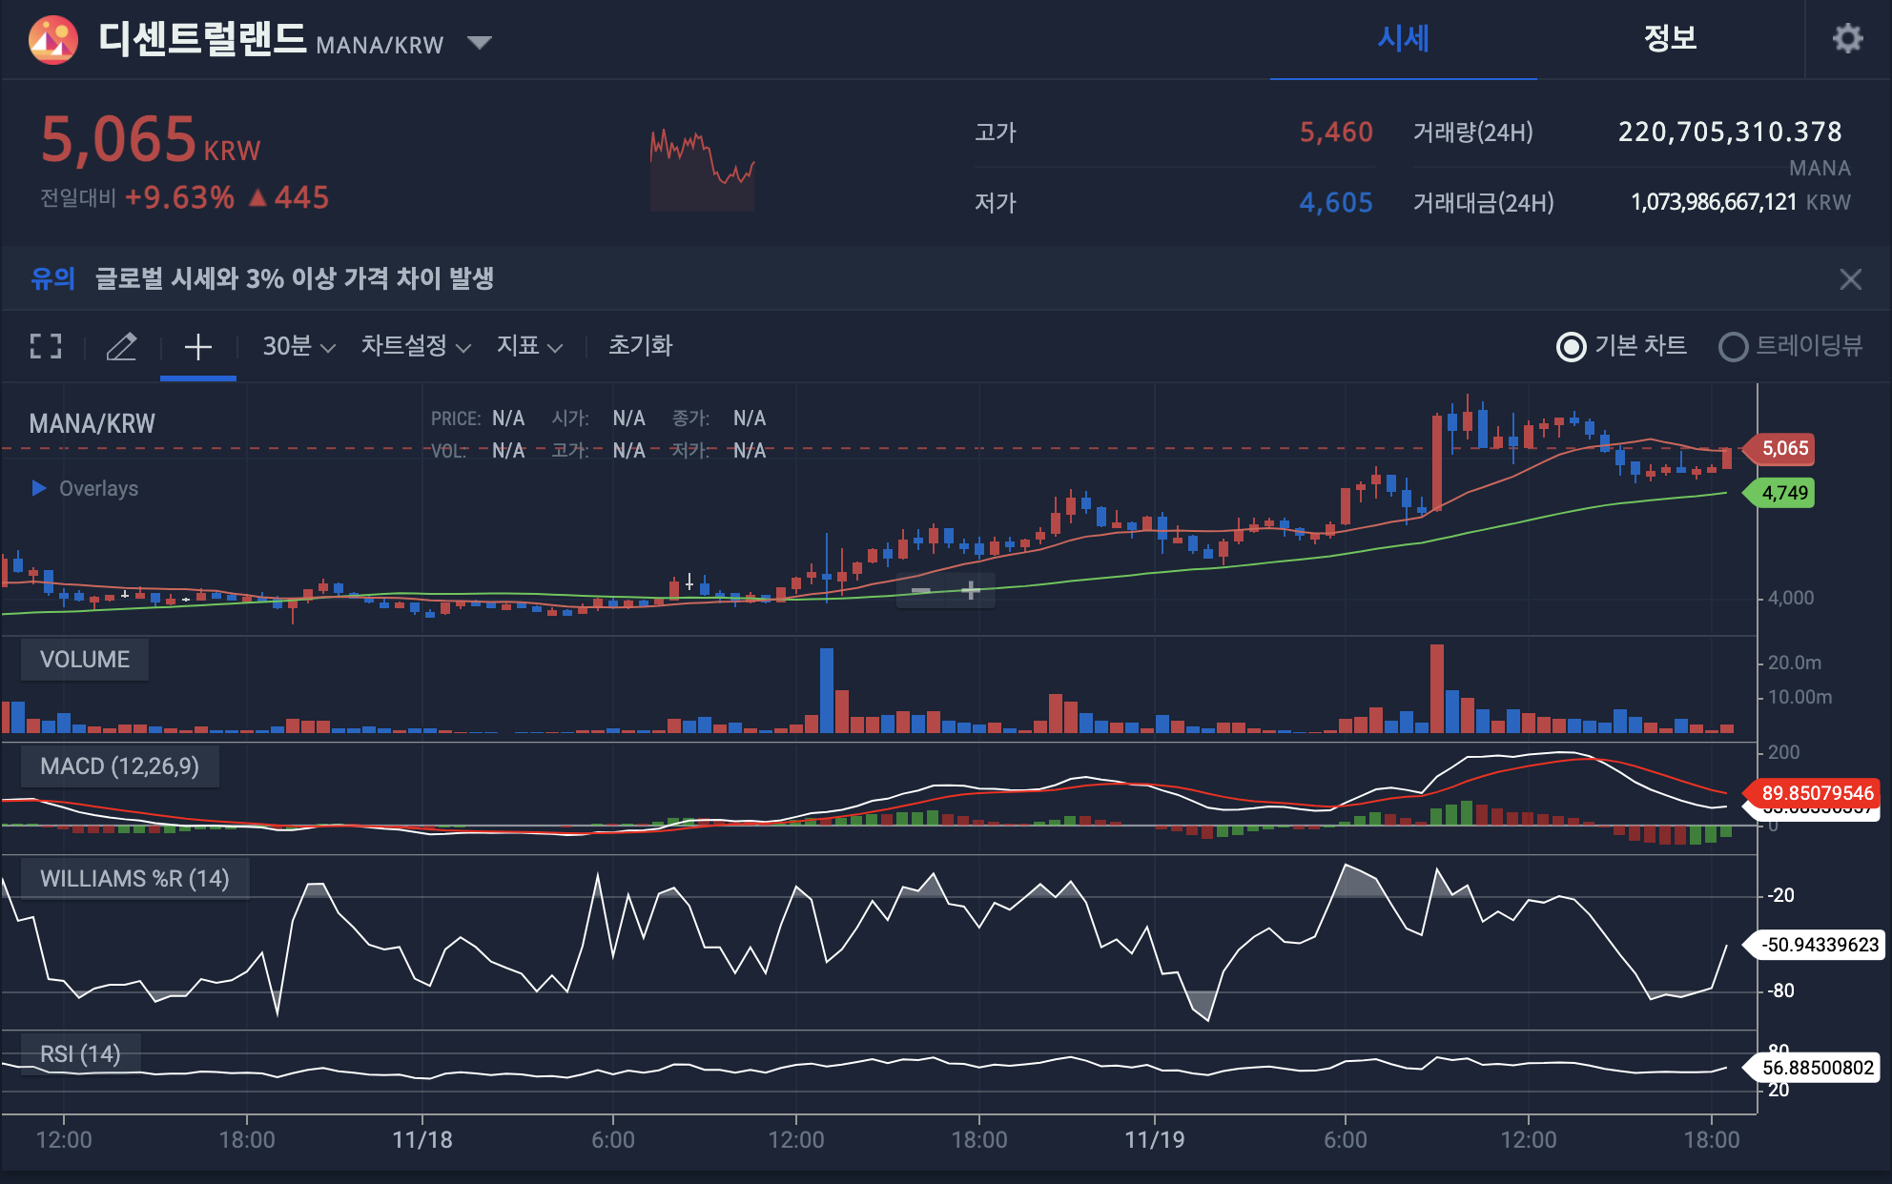Expand the Overlays disclosure triangle
This screenshot has height=1184, width=1892.
coord(39,488)
